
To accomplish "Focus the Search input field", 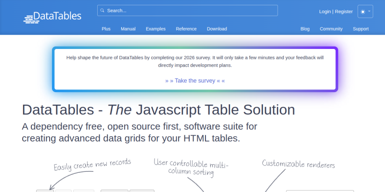I will (187, 11).
